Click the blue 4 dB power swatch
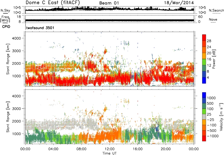The width and height of the screenshot is (224, 155). [x=204, y=80]
